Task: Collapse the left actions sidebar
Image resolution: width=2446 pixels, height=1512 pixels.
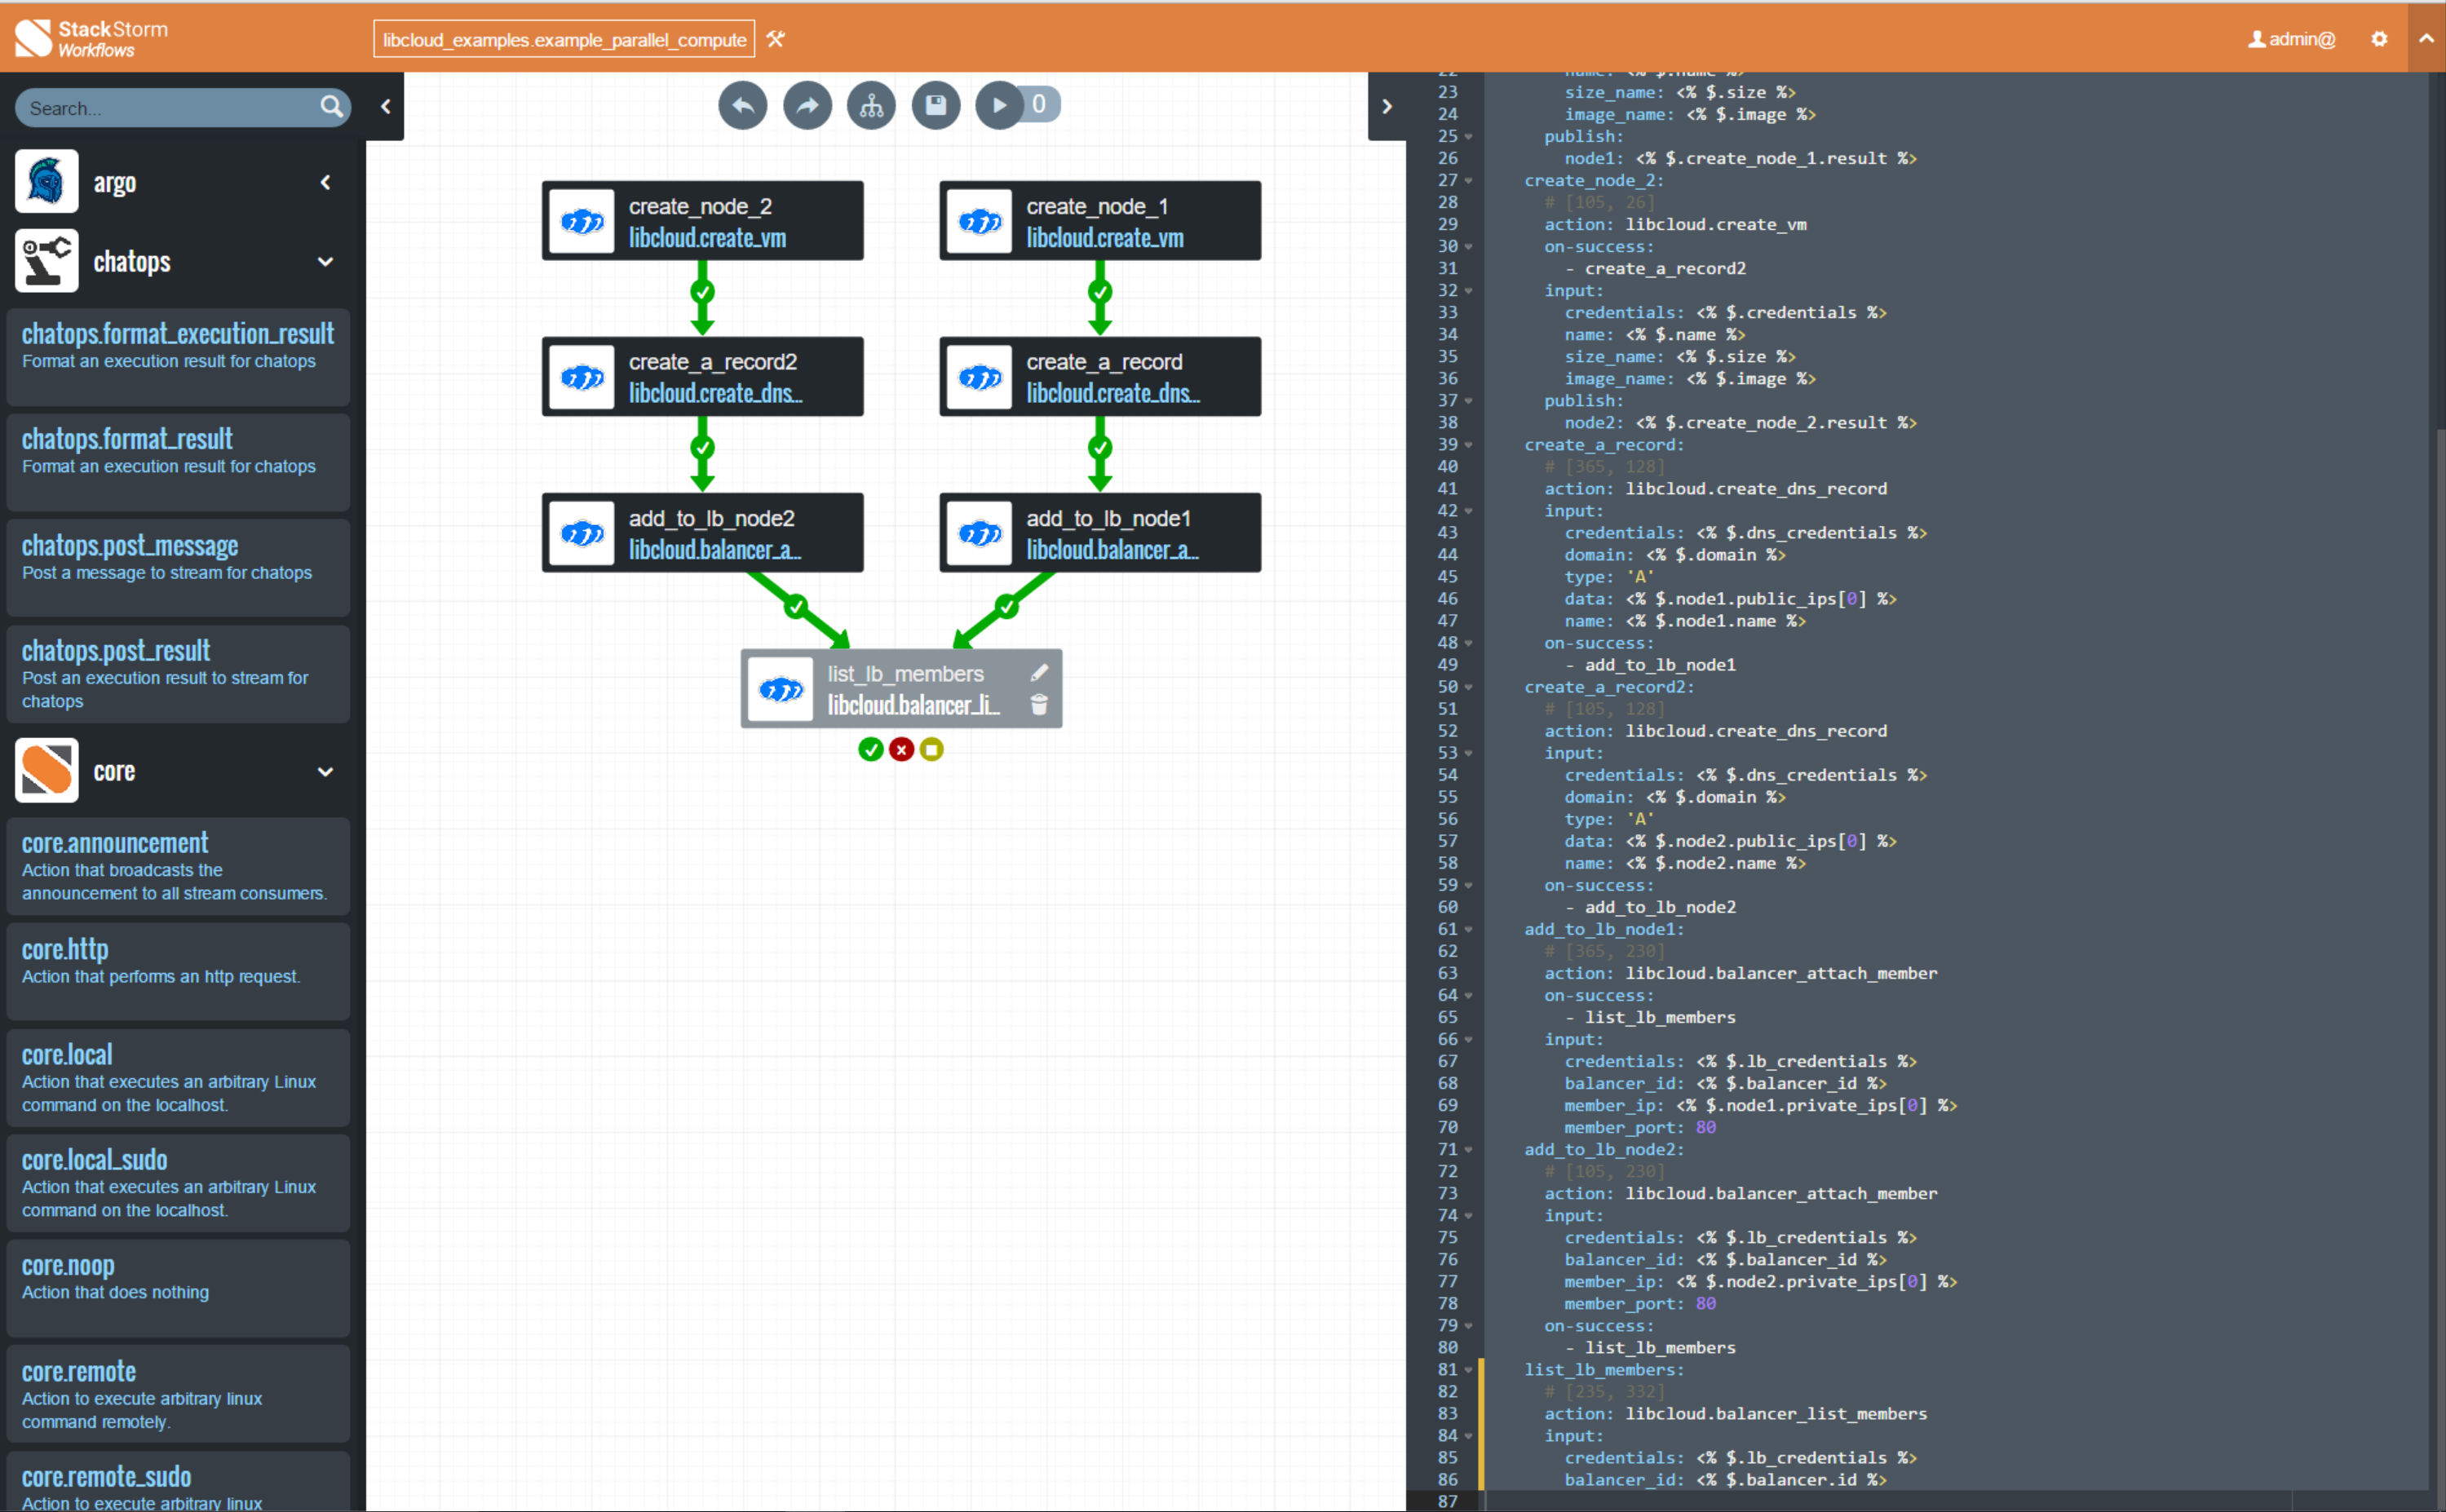Action: (385, 106)
